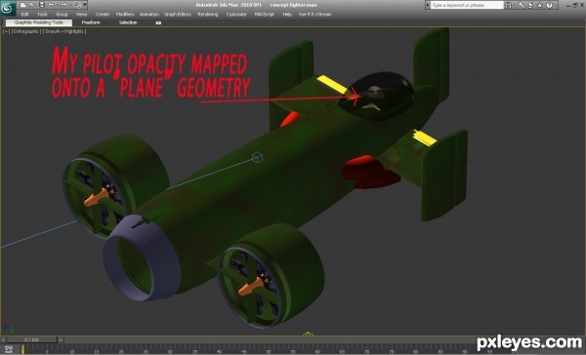This screenshot has height=355, width=586.
Task: Click the Open File icon in quick access toolbar
Action: (x=32, y=5)
